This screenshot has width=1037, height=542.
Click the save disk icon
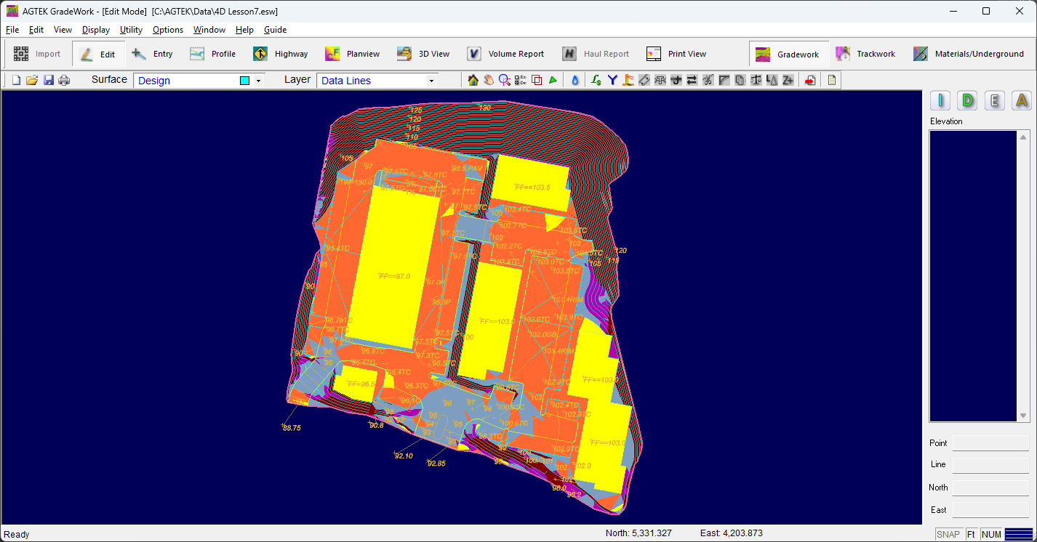49,81
